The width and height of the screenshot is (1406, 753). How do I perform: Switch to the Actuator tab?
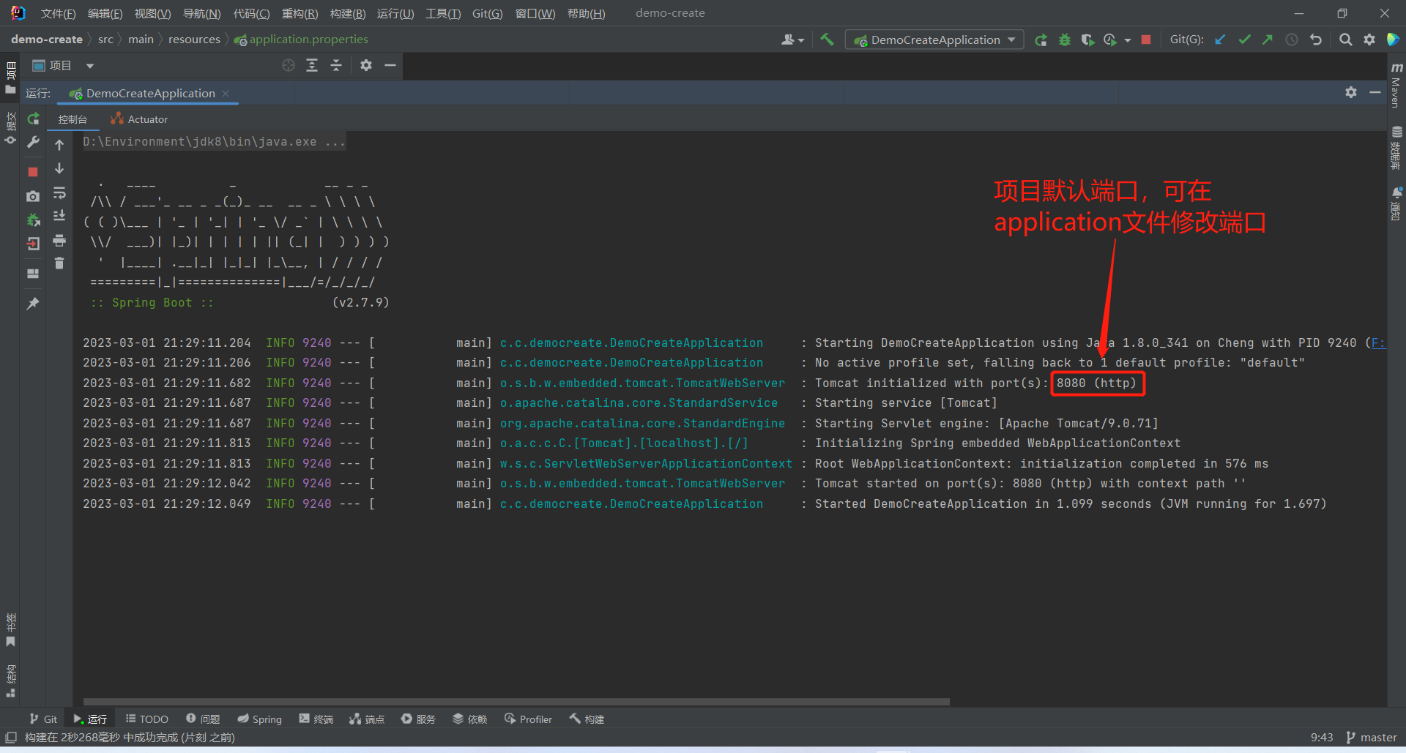139,119
